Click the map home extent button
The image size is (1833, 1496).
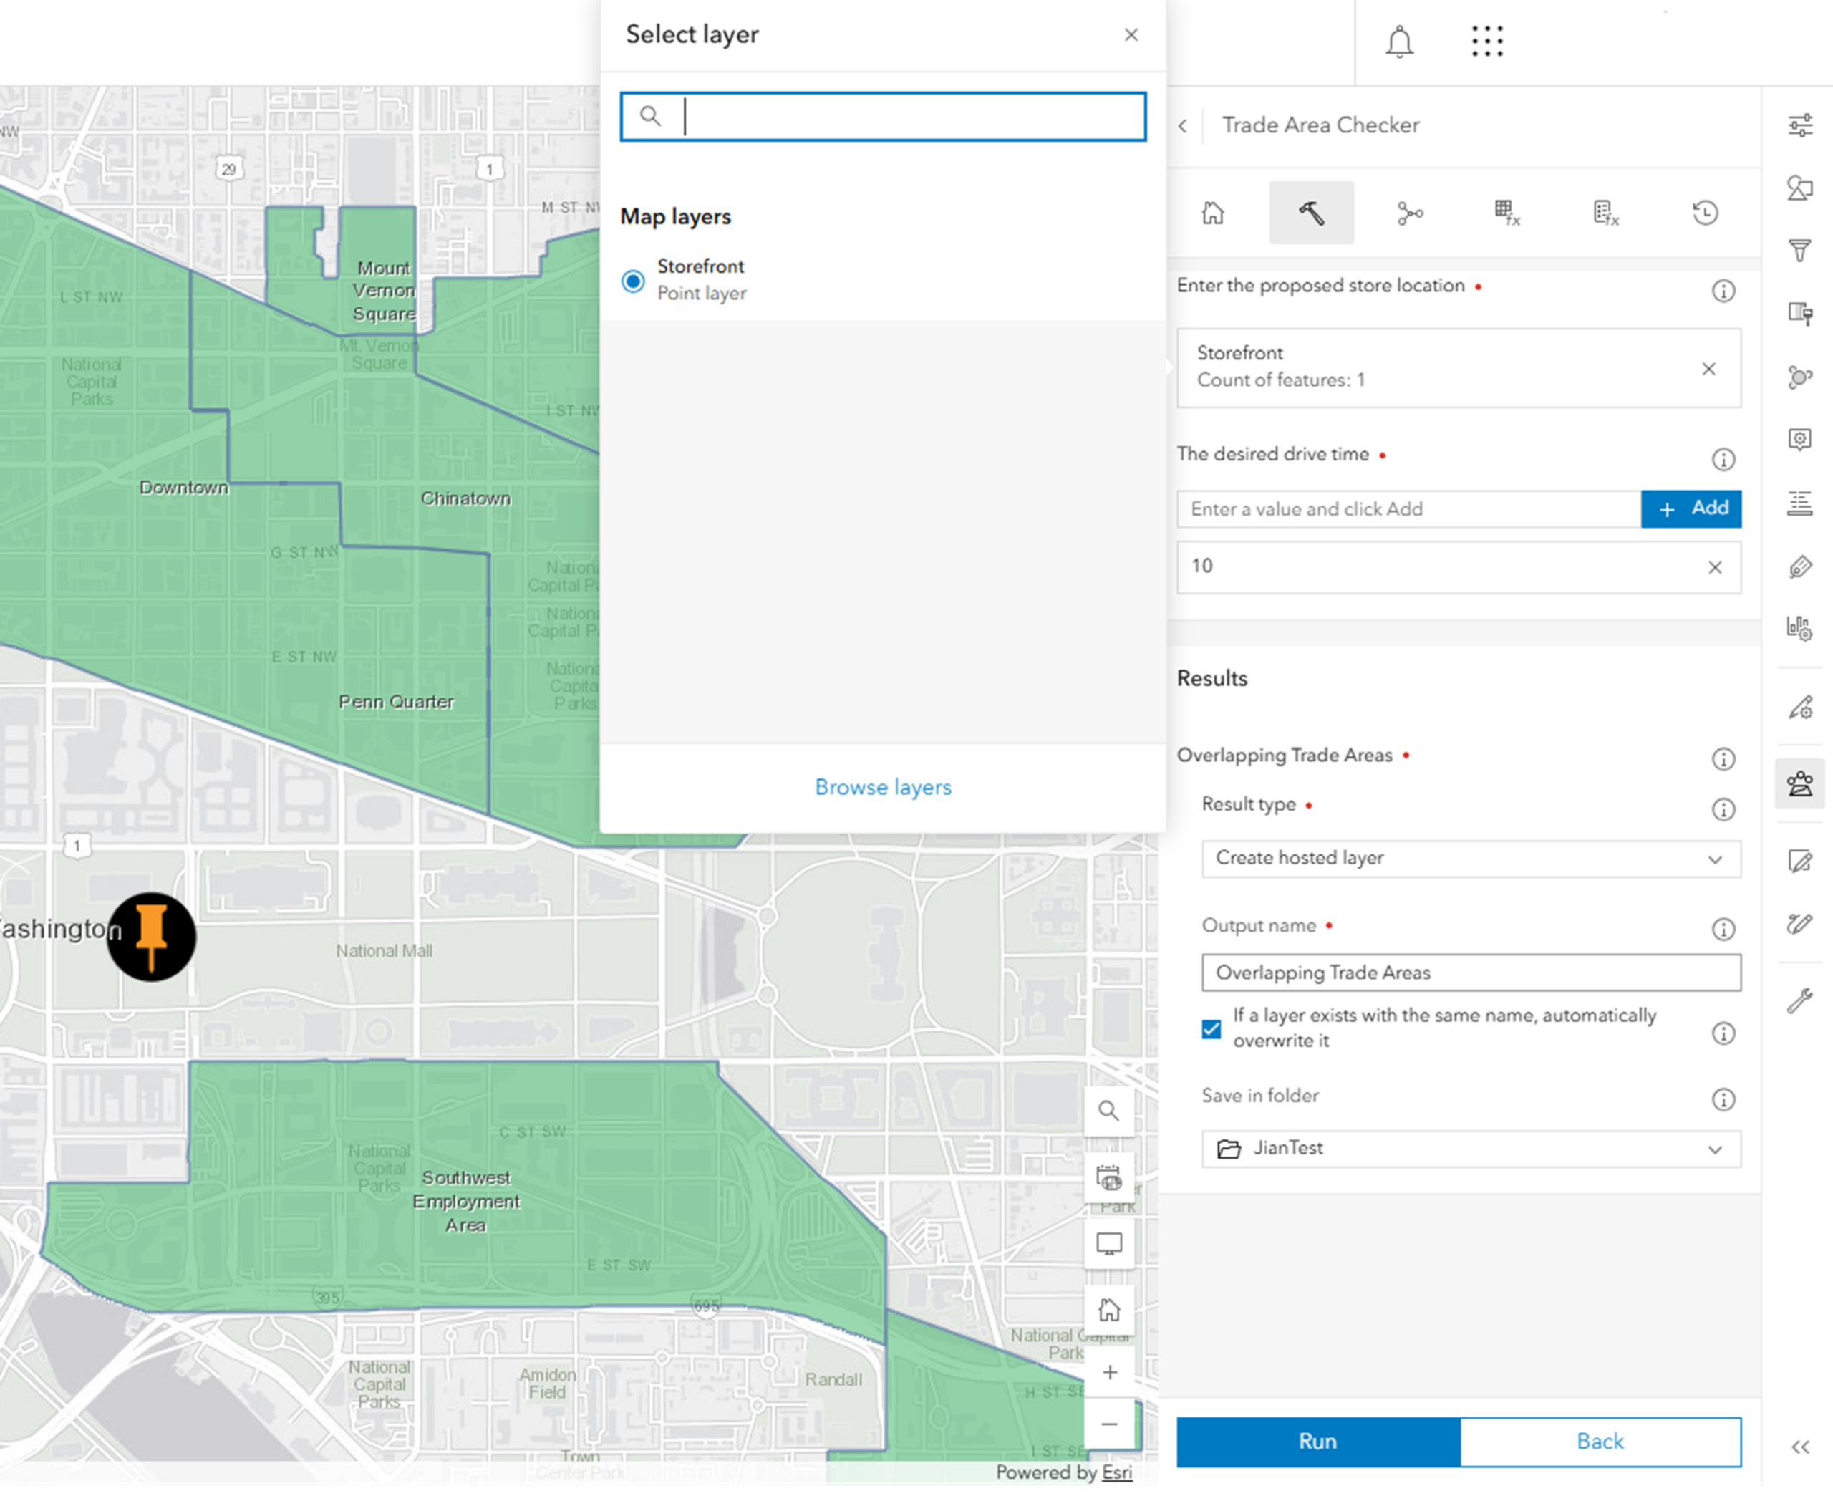click(1108, 1310)
